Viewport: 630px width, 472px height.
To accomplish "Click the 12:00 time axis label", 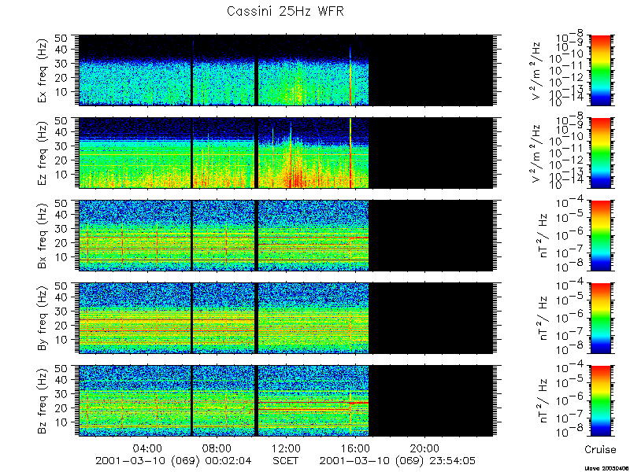I will (286, 448).
